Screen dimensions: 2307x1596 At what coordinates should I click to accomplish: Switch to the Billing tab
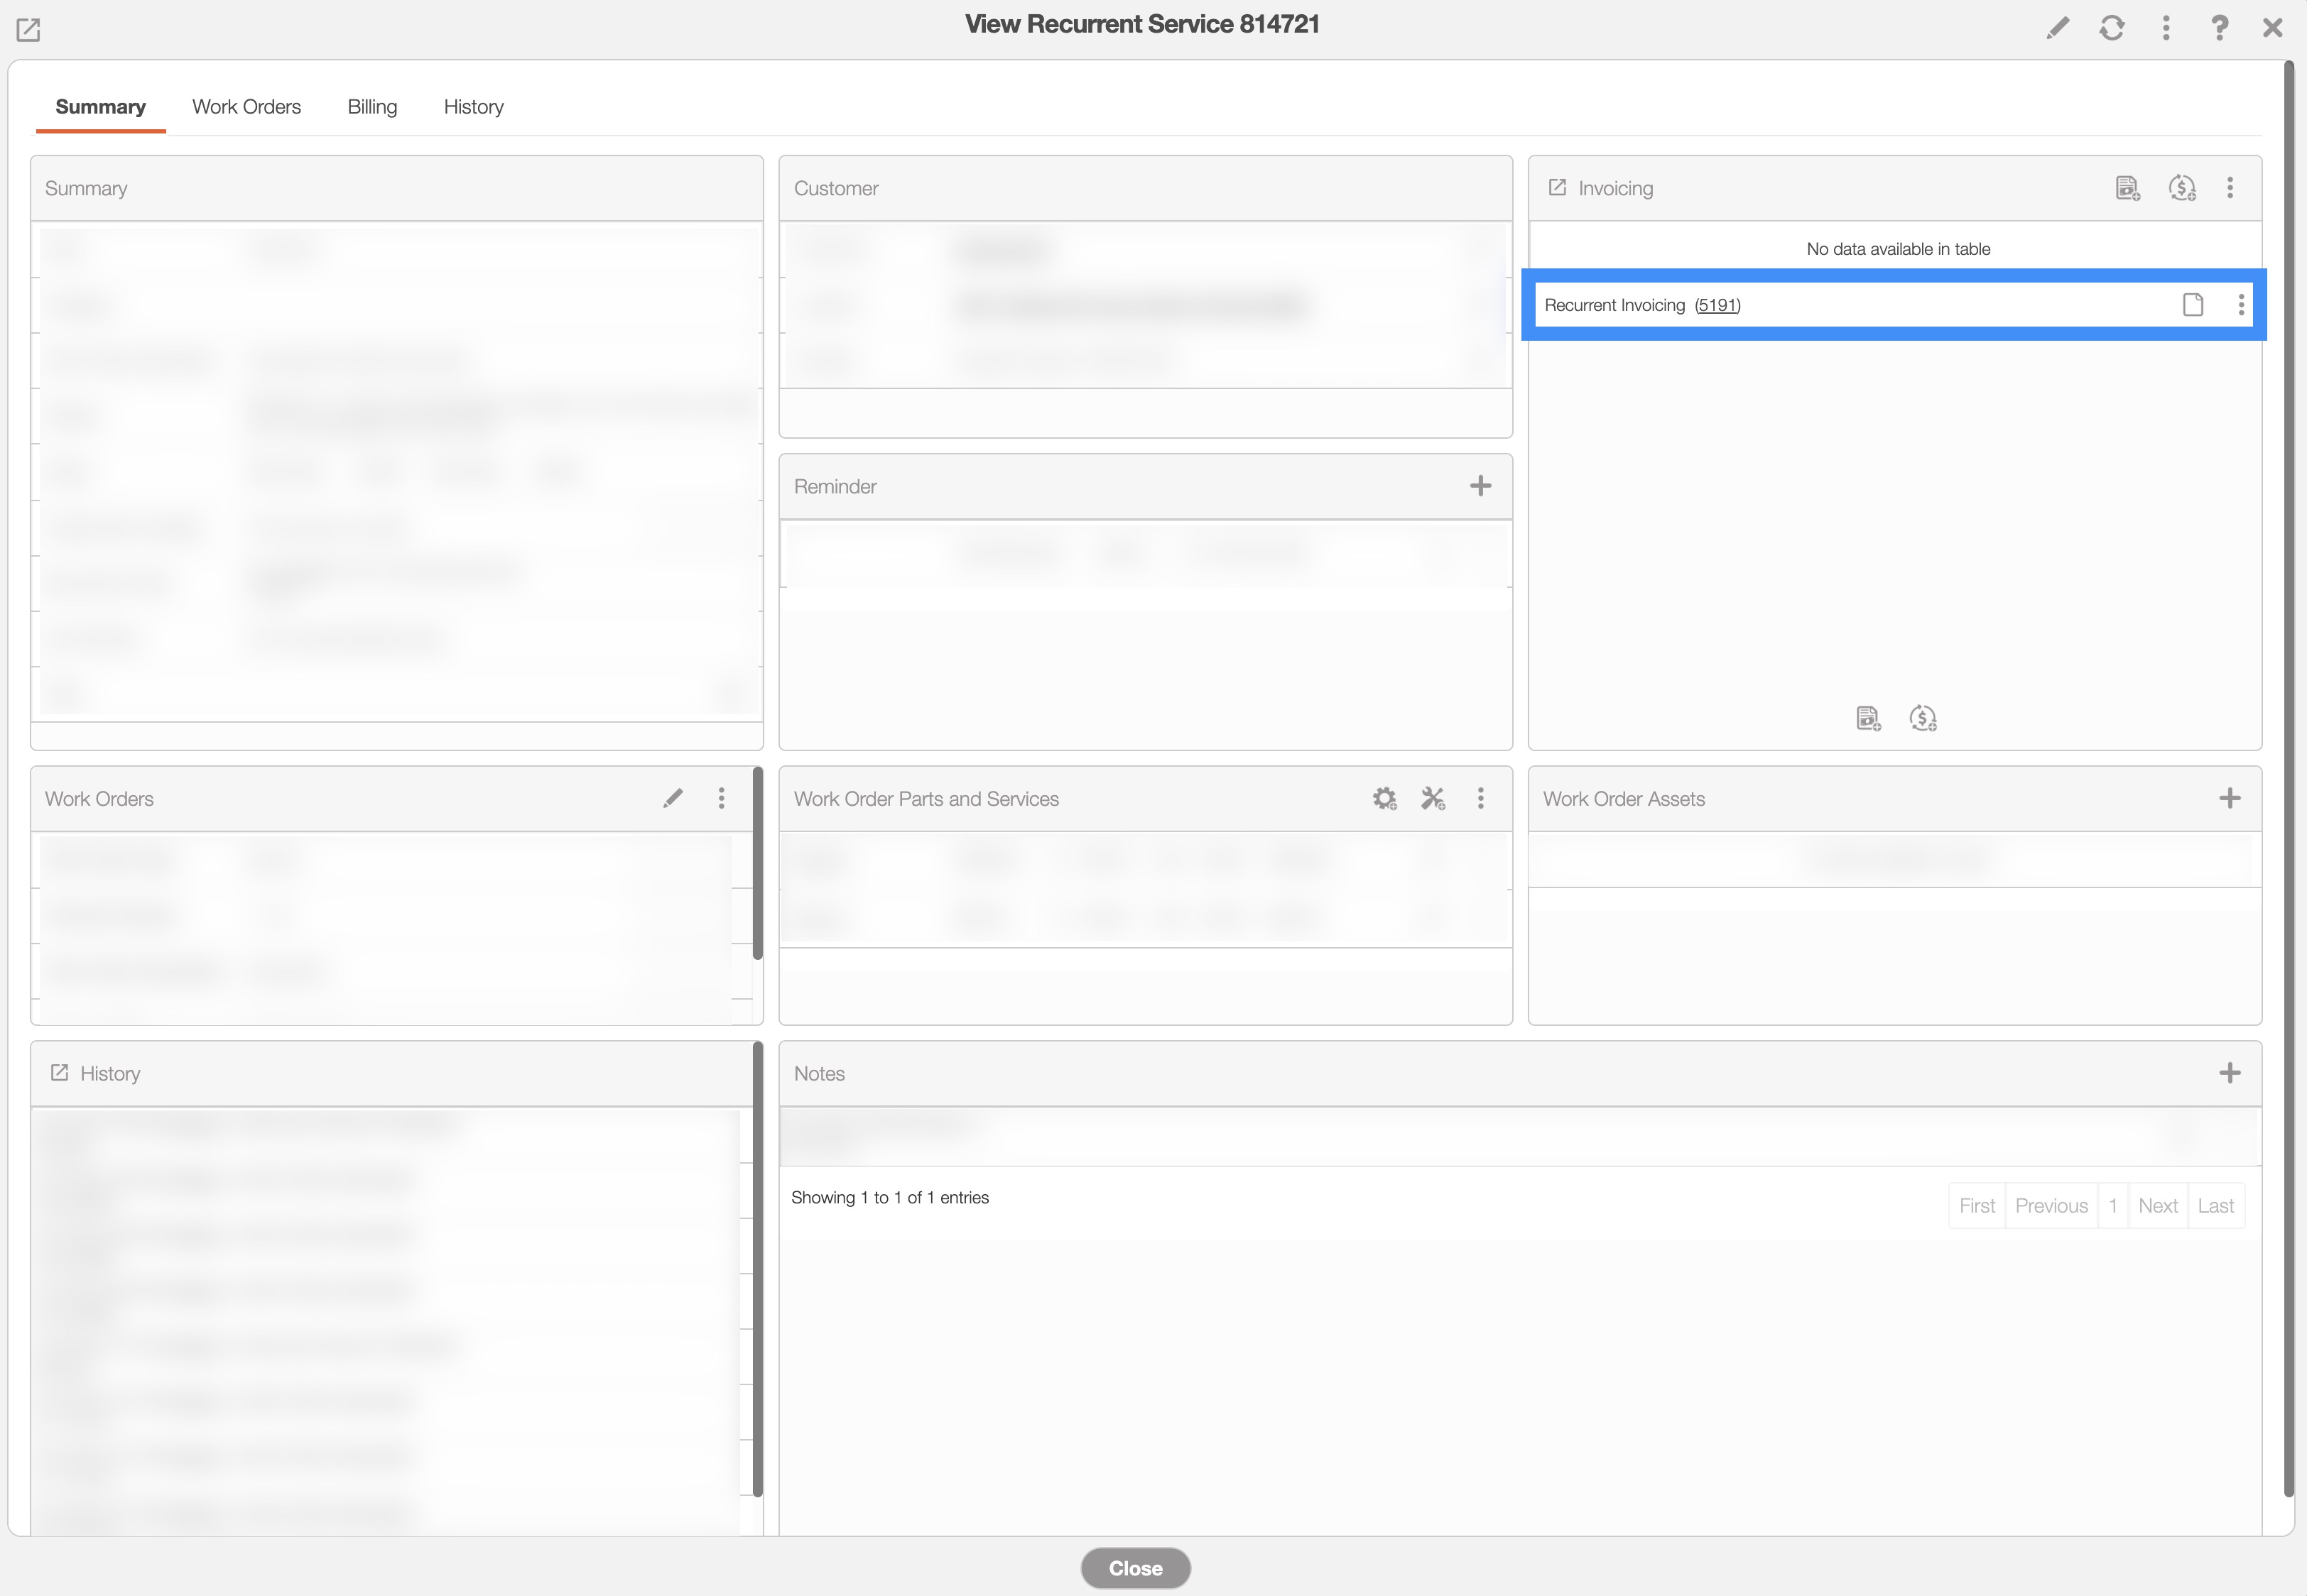[372, 107]
